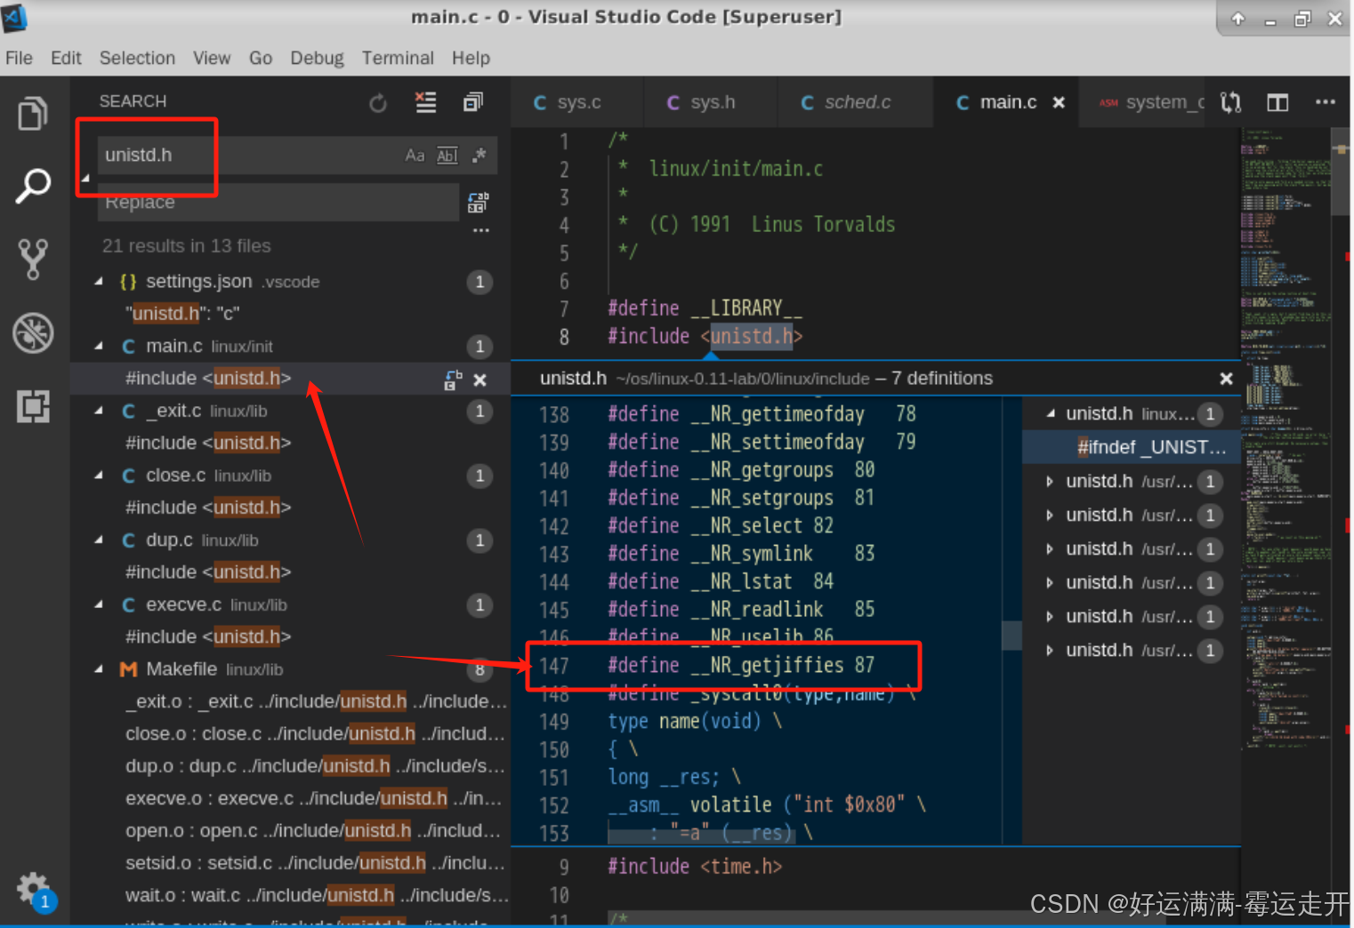Image resolution: width=1354 pixels, height=928 pixels.
Task: Open the Terminal menu
Action: [x=398, y=58]
